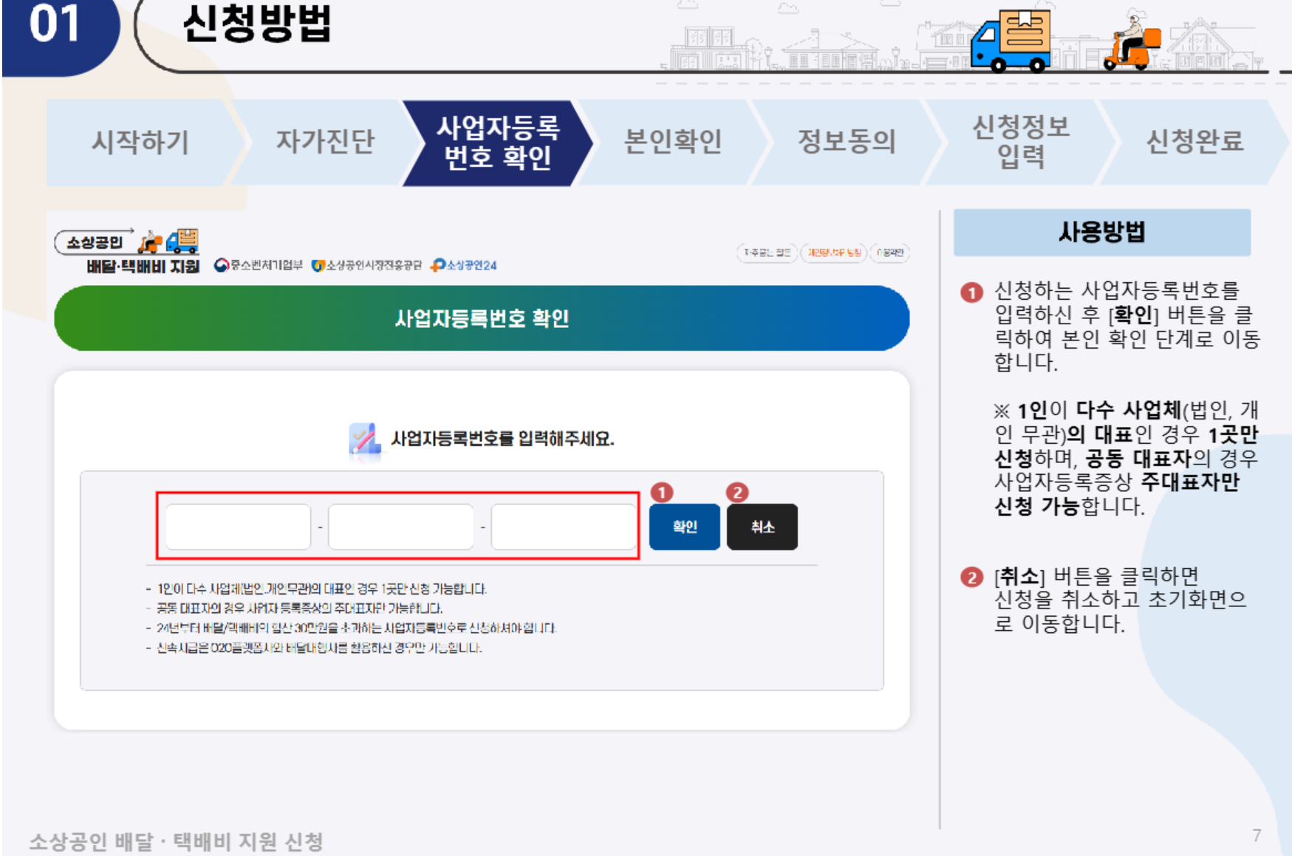Click the blue 확인 button
The height and width of the screenshot is (856, 1292).
[x=684, y=527]
